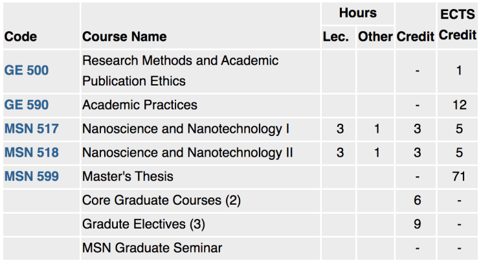
Task: Click the Credit column header
Action: coord(416,37)
